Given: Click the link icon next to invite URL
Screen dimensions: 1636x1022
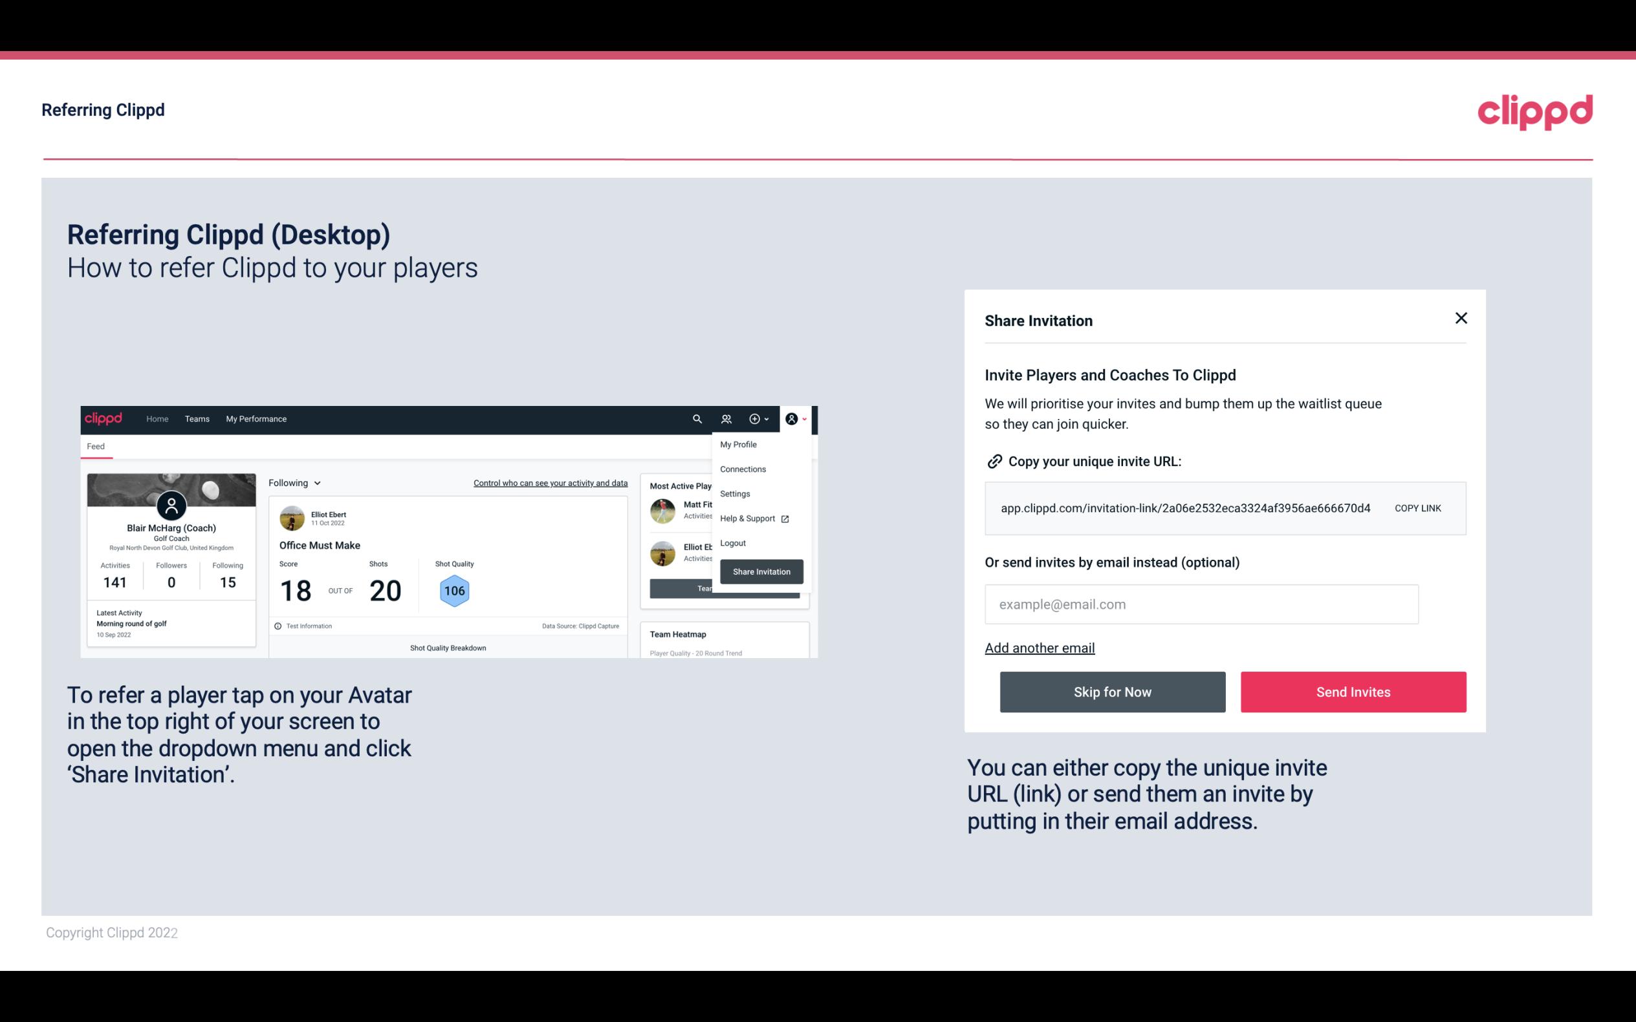Looking at the screenshot, I should [x=993, y=462].
